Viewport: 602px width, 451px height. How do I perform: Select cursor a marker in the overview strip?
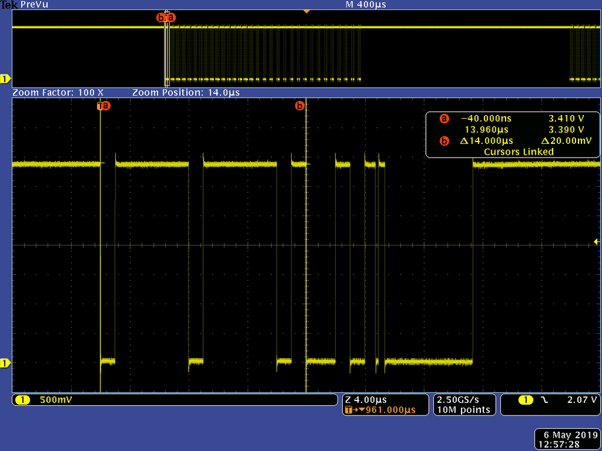pyautogui.click(x=171, y=17)
